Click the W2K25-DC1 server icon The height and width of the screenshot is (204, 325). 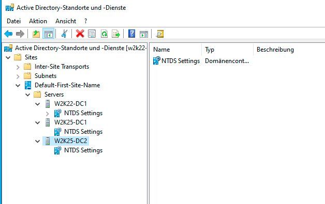click(48, 122)
